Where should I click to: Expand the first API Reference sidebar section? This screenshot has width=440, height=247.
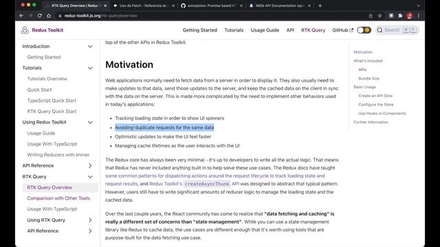(x=90, y=166)
